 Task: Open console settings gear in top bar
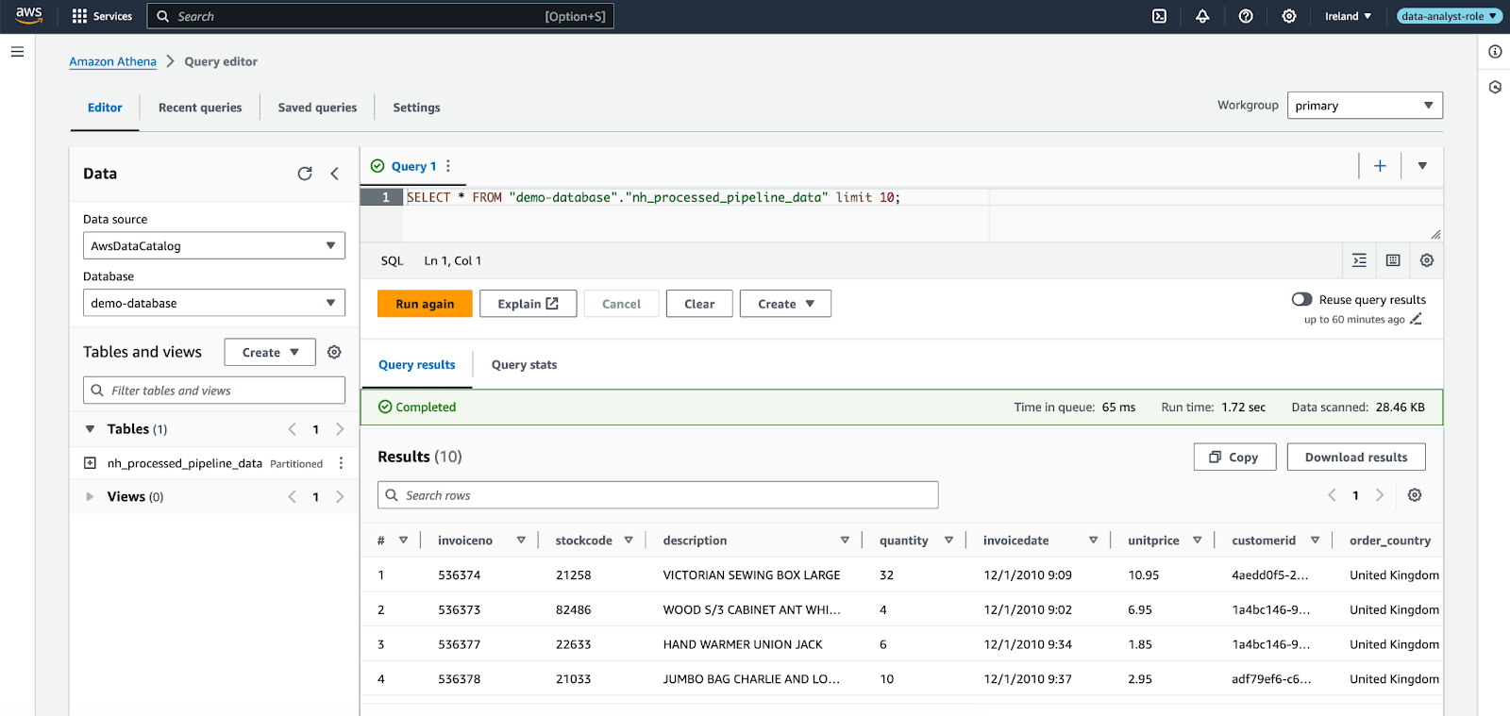point(1289,16)
